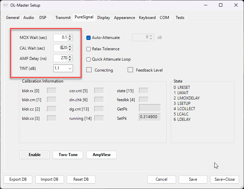Click the Feedback Level indicator box
Screen dimensions: 244x189
pyautogui.click(x=130, y=70)
